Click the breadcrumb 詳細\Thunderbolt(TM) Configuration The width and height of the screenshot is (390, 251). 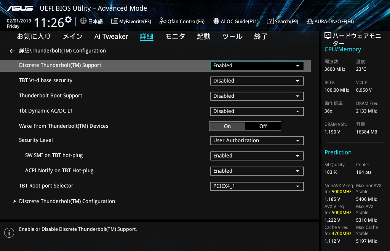click(62, 51)
